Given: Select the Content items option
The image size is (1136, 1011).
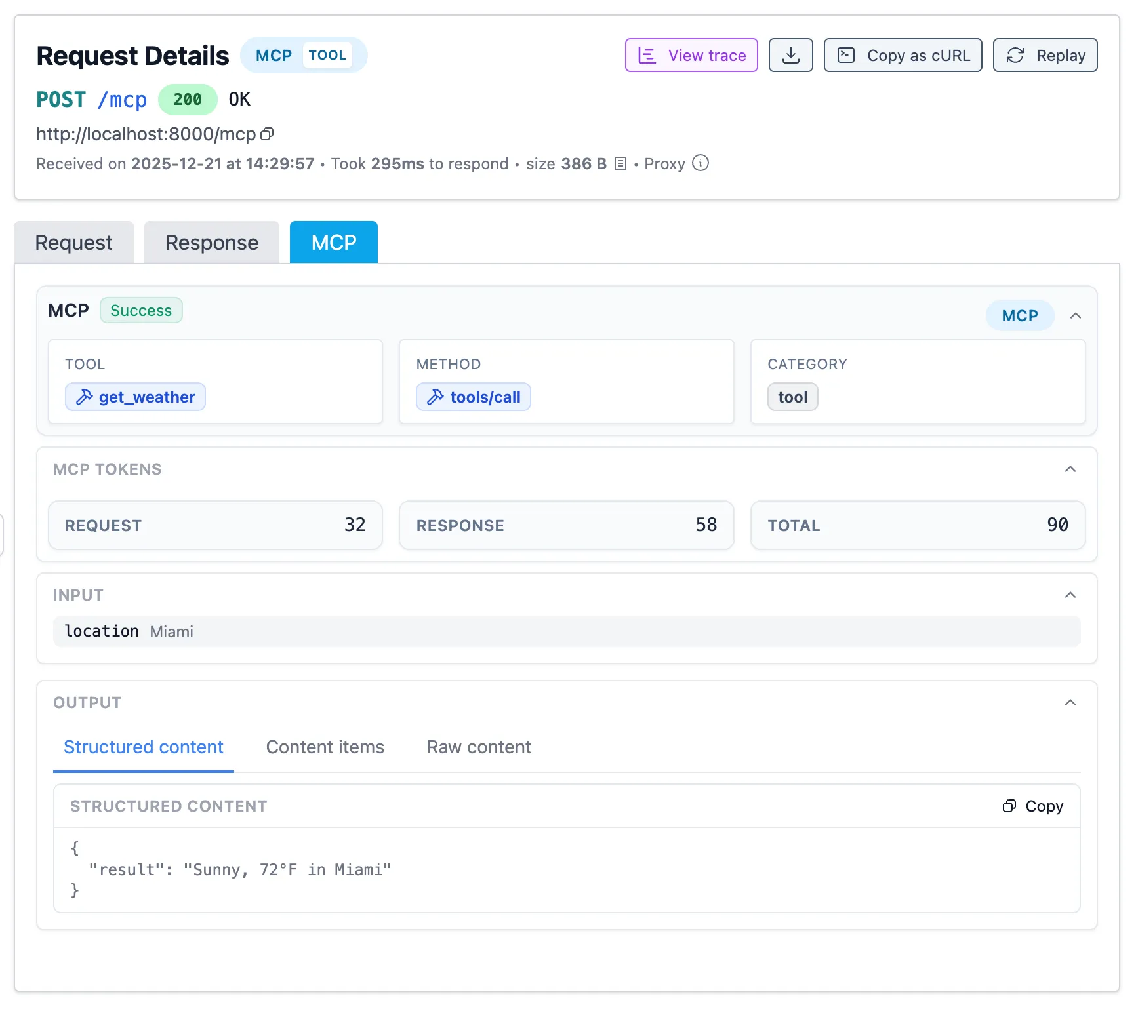Looking at the screenshot, I should pos(325,747).
